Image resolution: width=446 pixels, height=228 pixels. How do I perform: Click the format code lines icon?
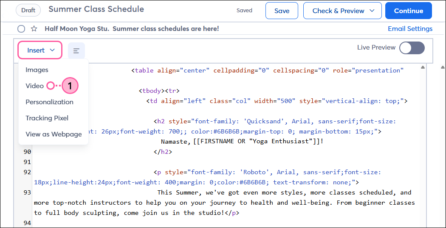(x=76, y=51)
